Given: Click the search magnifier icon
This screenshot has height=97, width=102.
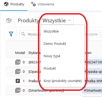Looking at the screenshot, I should tap(23, 34).
